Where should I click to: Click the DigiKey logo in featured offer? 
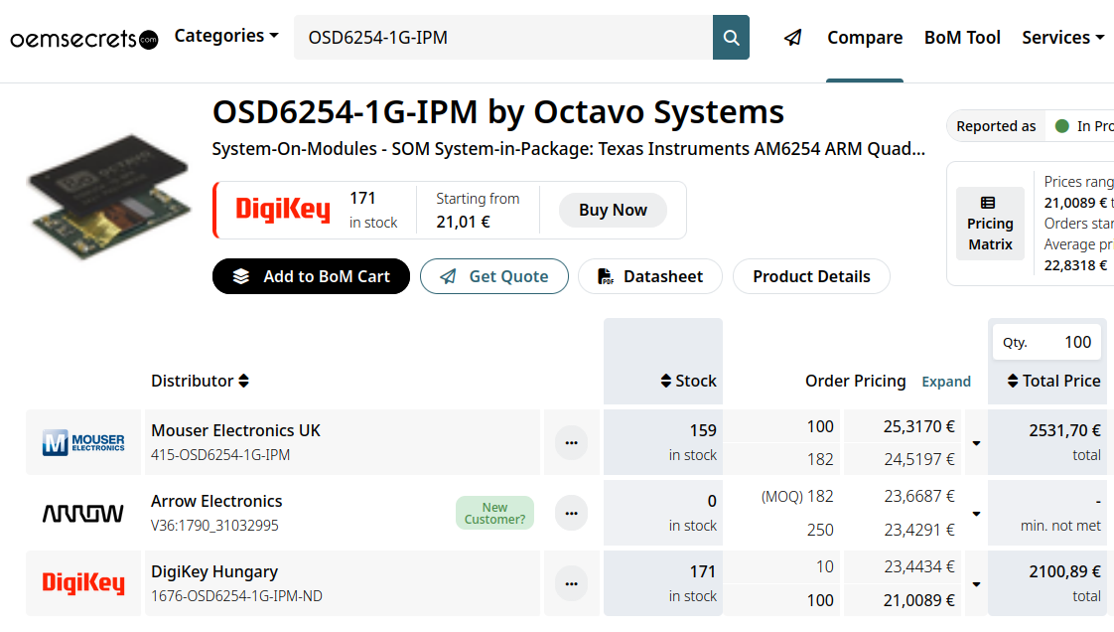[x=283, y=210]
